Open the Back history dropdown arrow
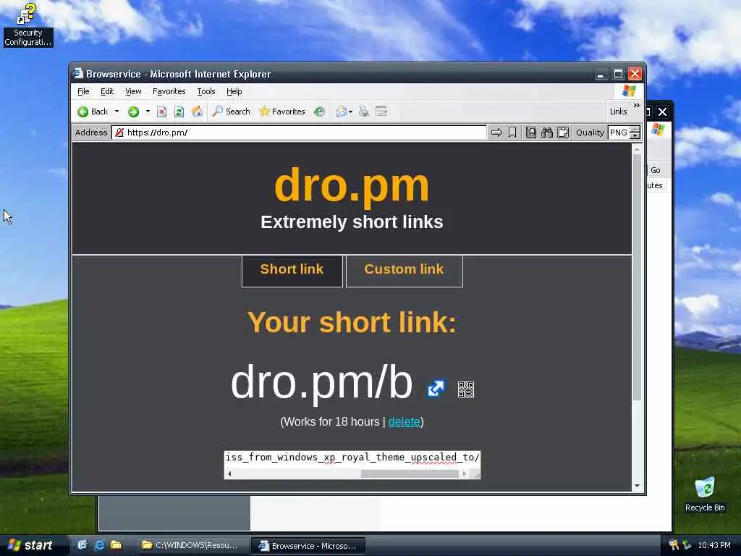 point(117,111)
